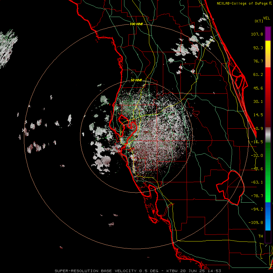Select the -78.7 value on velocity scale
Screen dimensions: 273x273
[x=257, y=196]
